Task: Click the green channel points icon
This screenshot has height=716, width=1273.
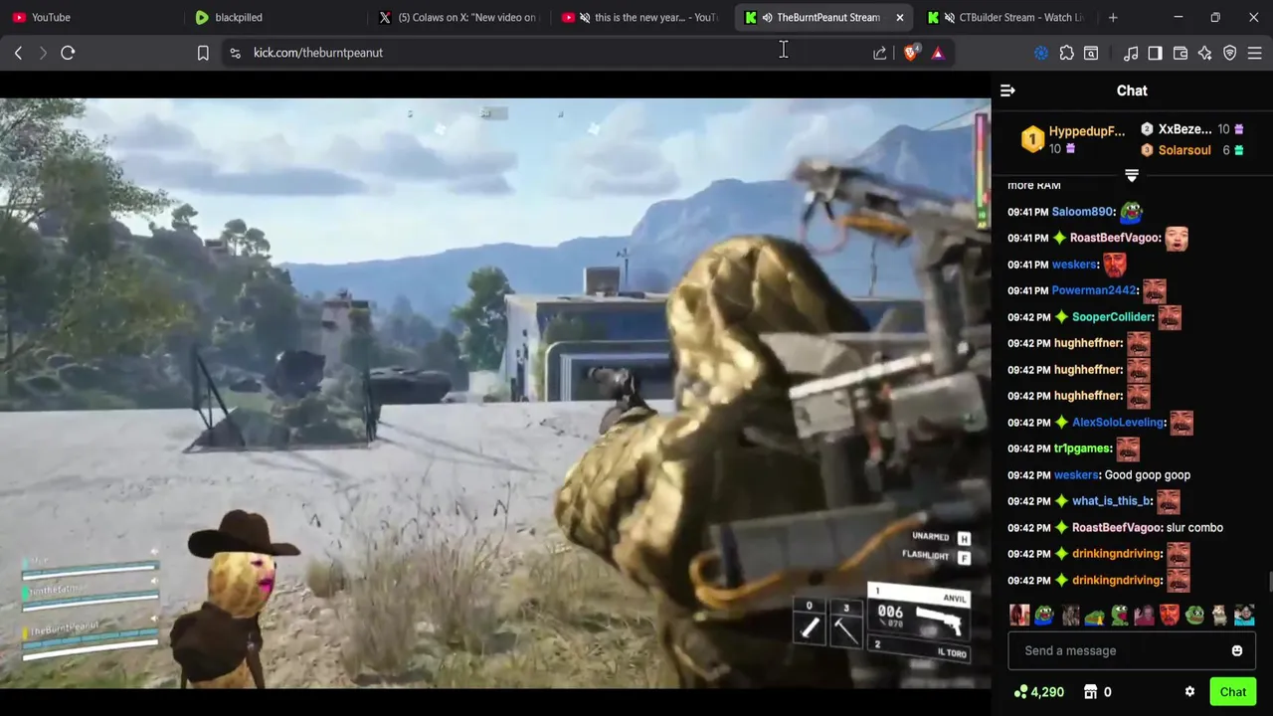Action: [1020, 692]
